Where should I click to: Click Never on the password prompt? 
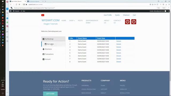tap(164, 8)
